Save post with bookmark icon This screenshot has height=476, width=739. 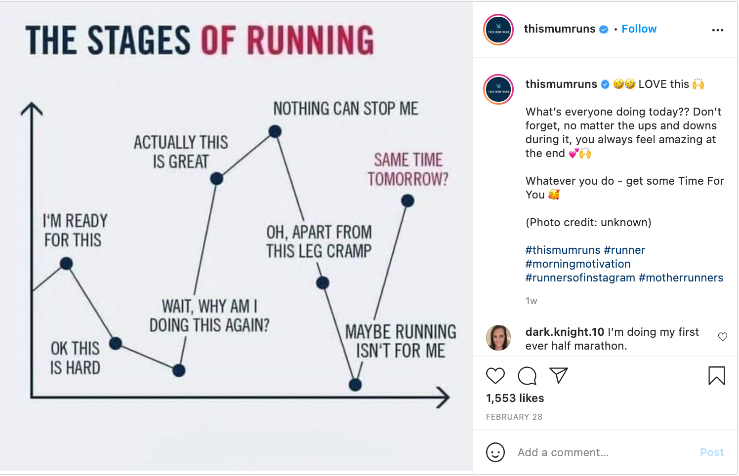pos(716,376)
